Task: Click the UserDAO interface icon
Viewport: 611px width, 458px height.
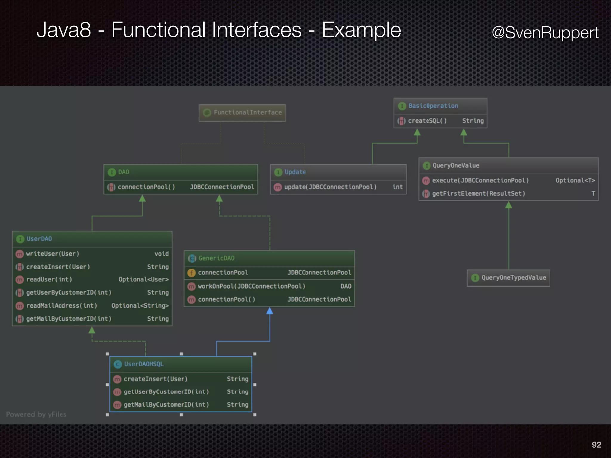Action: (x=20, y=239)
